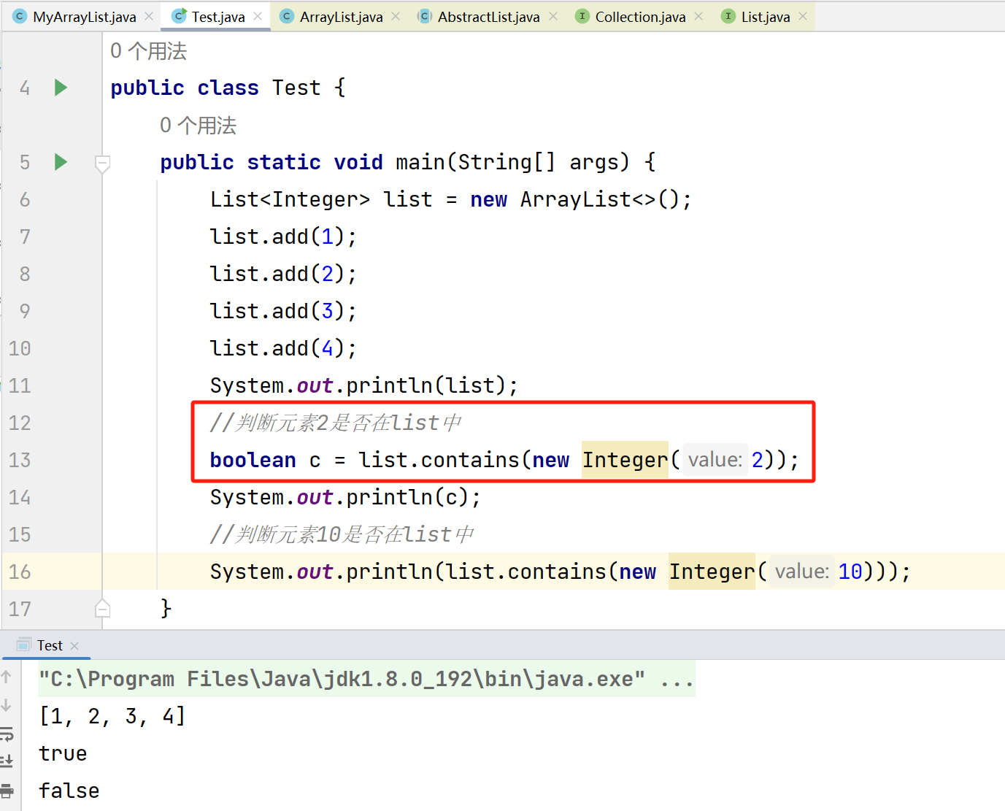Click 'true' console output line
The height and width of the screenshot is (811, 1005).
(63, 753)
